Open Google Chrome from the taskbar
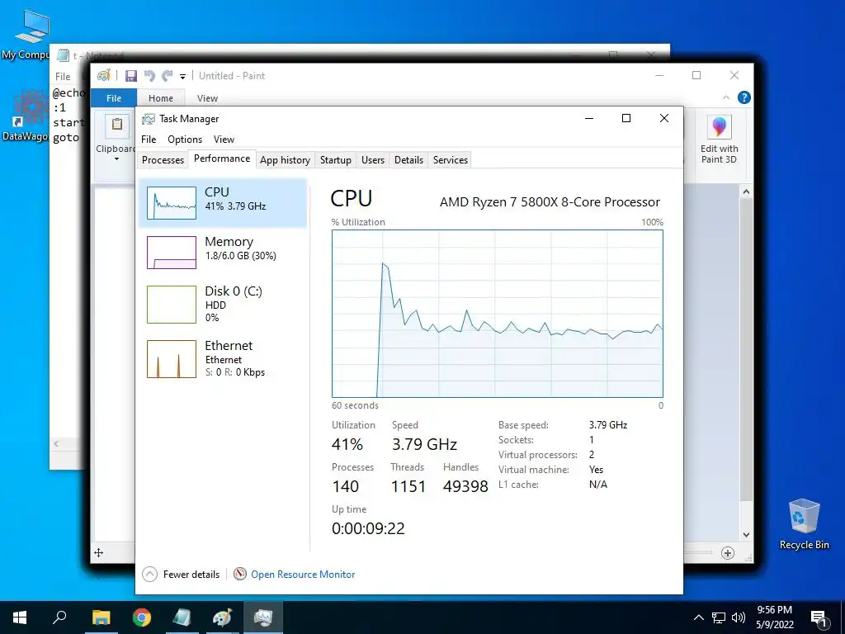Viewport: 845px width, 634px height. click(142, 617)
